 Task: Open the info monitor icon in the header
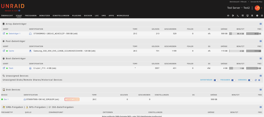coord(248,16)
